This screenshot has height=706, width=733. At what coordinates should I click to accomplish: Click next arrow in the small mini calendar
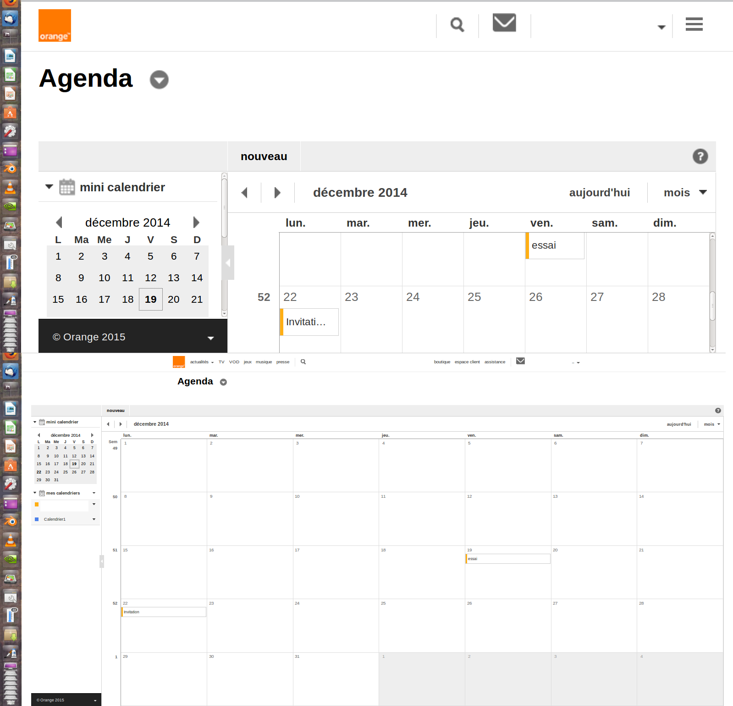coord(92,435)
